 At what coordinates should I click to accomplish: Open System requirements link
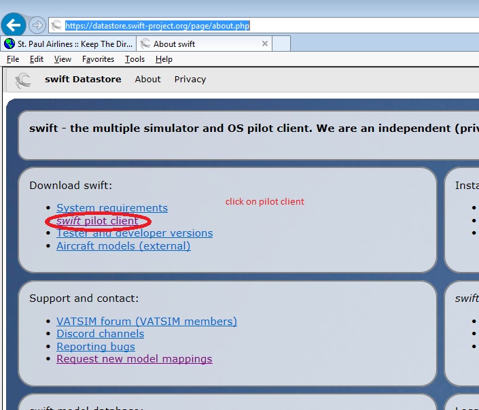112,208
